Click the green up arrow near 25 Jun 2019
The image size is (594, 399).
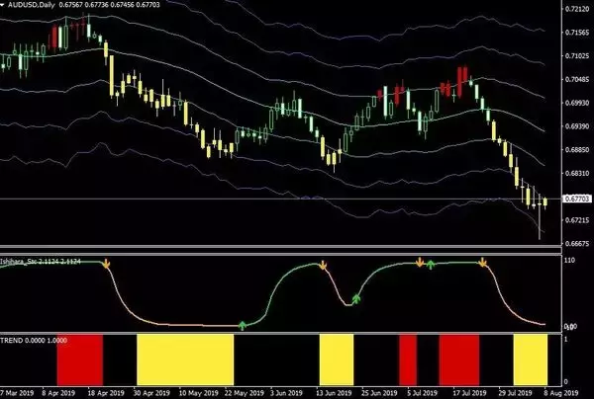pyautogui.click(x=356, y=296)
